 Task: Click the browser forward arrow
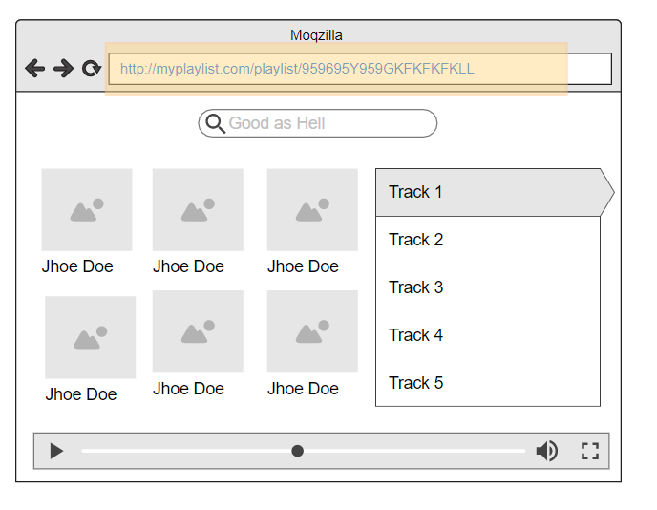coord(63,69)
